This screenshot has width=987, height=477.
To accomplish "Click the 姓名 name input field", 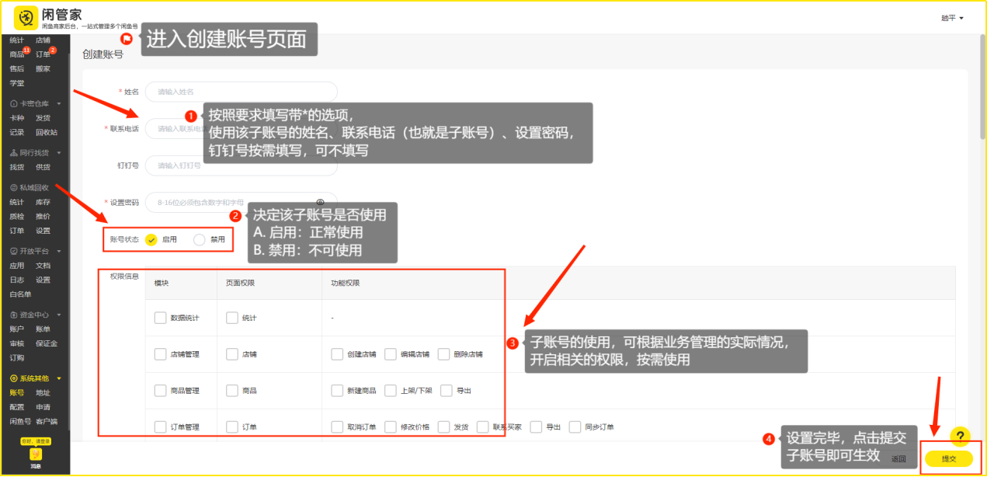I will (x=241, y=92).
